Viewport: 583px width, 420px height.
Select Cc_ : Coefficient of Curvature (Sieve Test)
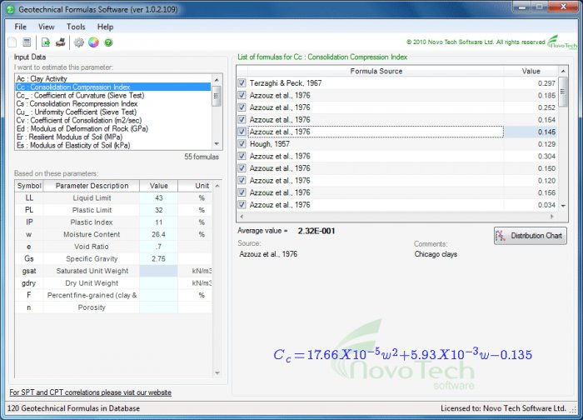(113, 95)
